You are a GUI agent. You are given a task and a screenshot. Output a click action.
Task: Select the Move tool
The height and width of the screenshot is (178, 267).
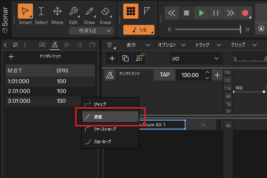point(57,14)
